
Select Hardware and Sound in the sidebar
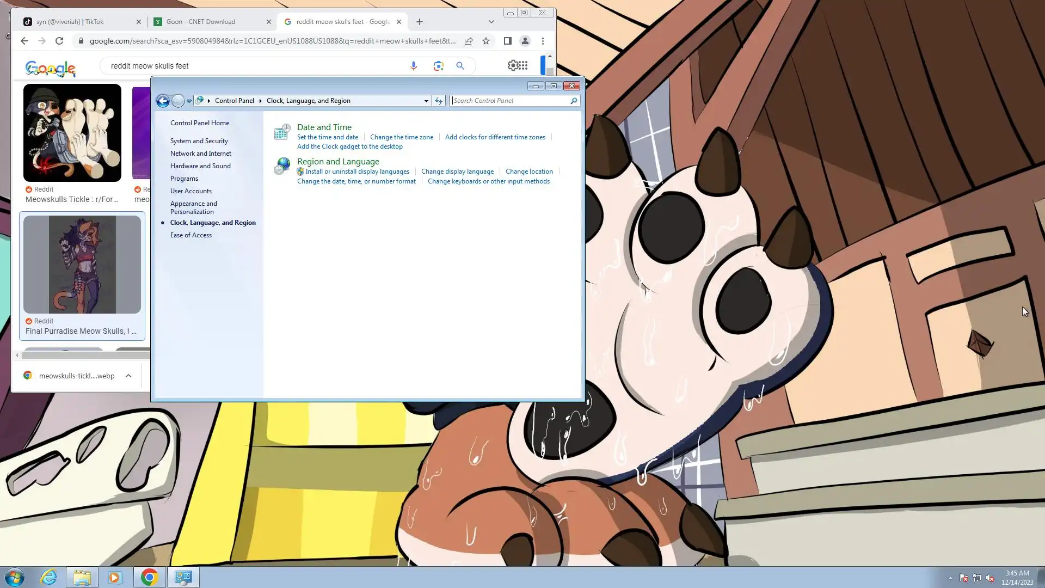pyautogui.click(x=200, y=166)
